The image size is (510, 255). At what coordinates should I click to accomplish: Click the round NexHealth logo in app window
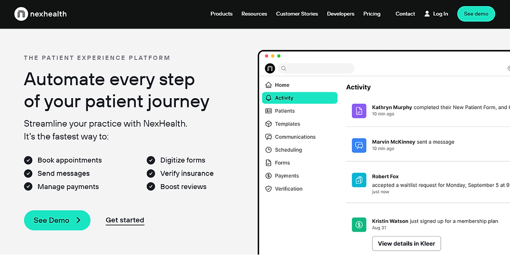pyautogui.click(x=270, y=69)
